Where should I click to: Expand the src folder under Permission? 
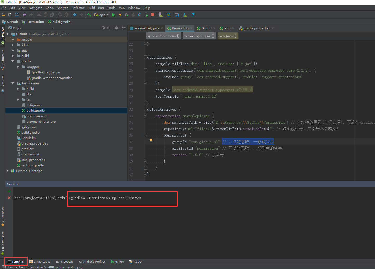click(x=18, y=100)
